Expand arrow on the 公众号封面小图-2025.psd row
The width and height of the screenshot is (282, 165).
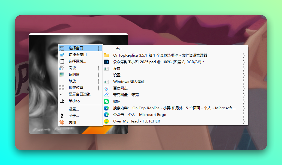click(244, 62)
